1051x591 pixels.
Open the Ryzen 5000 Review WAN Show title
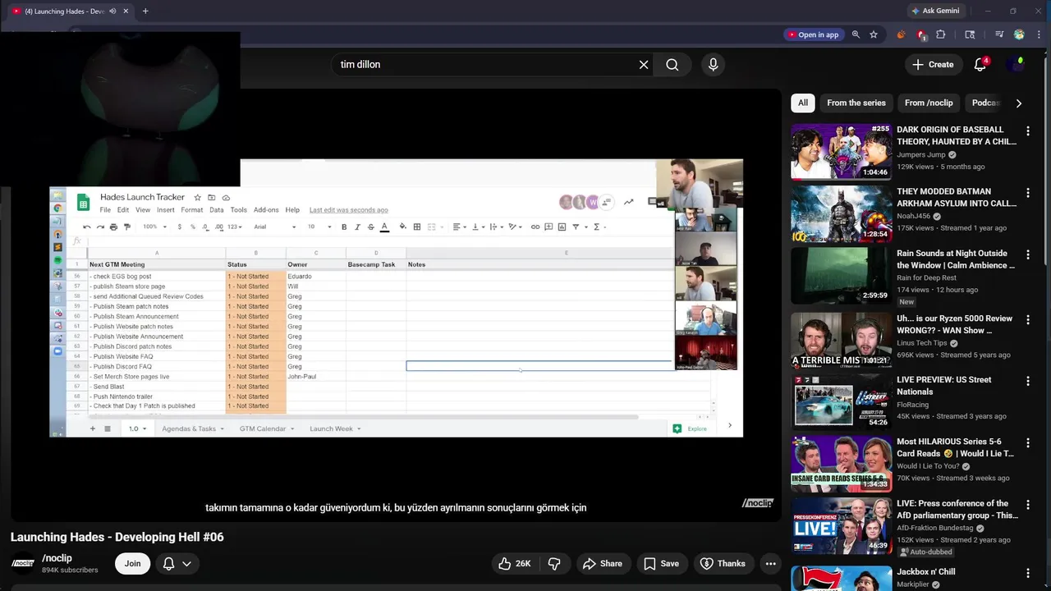[x=955, y=324]
